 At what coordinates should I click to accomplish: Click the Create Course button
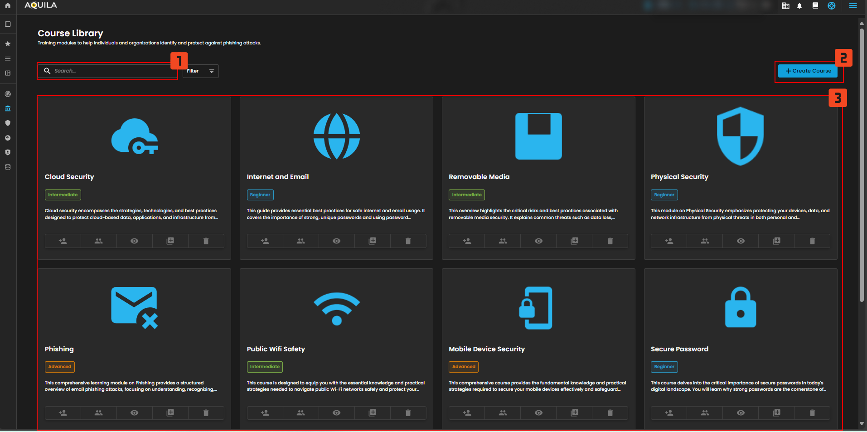click(808, 71)
